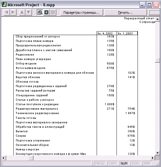Screen dimensions: 161x167
Task: Click the NUM status indicator
Action: [x=124, y=163]
